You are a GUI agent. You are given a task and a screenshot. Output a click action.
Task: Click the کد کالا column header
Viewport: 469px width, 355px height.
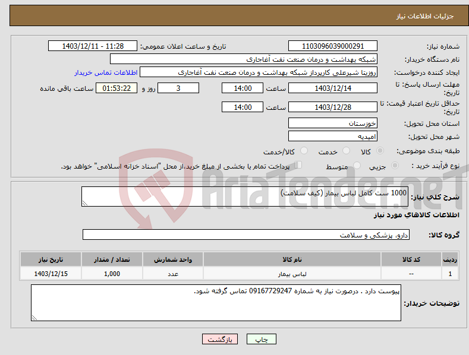411,259
